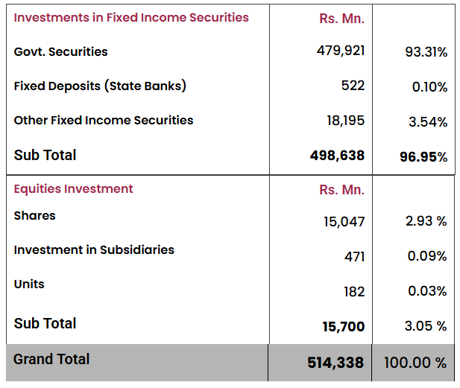Screen dimensions: 460x388
Task: Select the 93.31% percentage cell
Action: click(426, 52)
